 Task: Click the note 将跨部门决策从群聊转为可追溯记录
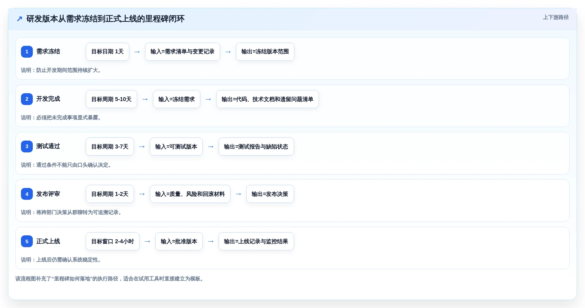pos(72,212)
